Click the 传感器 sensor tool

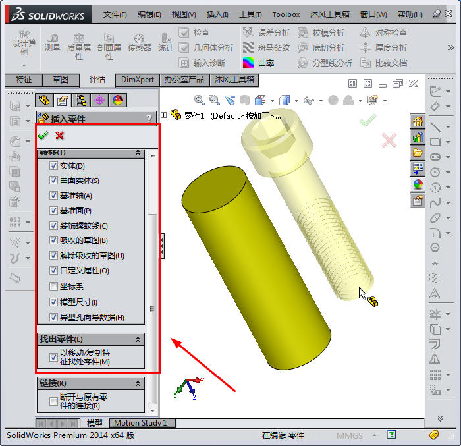pyautogui.click(x=139, y=42)
